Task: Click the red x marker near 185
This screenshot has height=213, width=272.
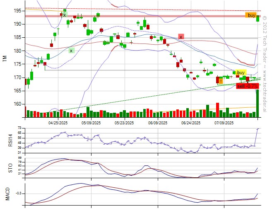Action: tap(181, 37)
